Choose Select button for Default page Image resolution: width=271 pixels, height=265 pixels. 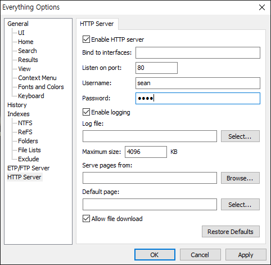coord(240,204)
